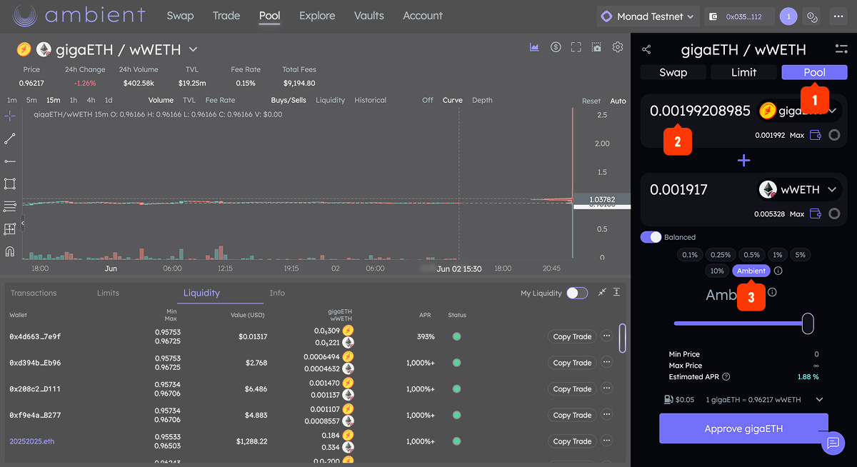Screen dimensions: 857x467
Task: Click the Estimated APR help icon
Action: 726,377
